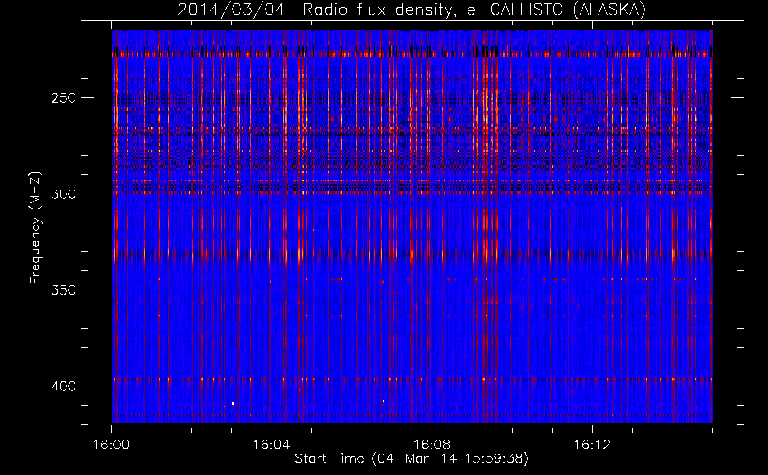Viewport: 768px width, 475px height.
Task: Select the 'e-CALLISTO (ALASKA)' title text
Action: (x=556, y=10)
